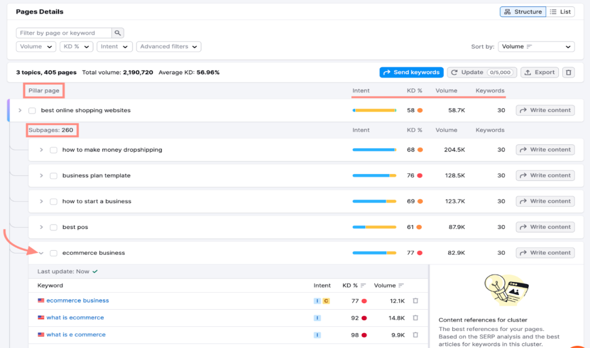
Task: Sort keywords by KD % column icon
Action: (x=363, y=285)
